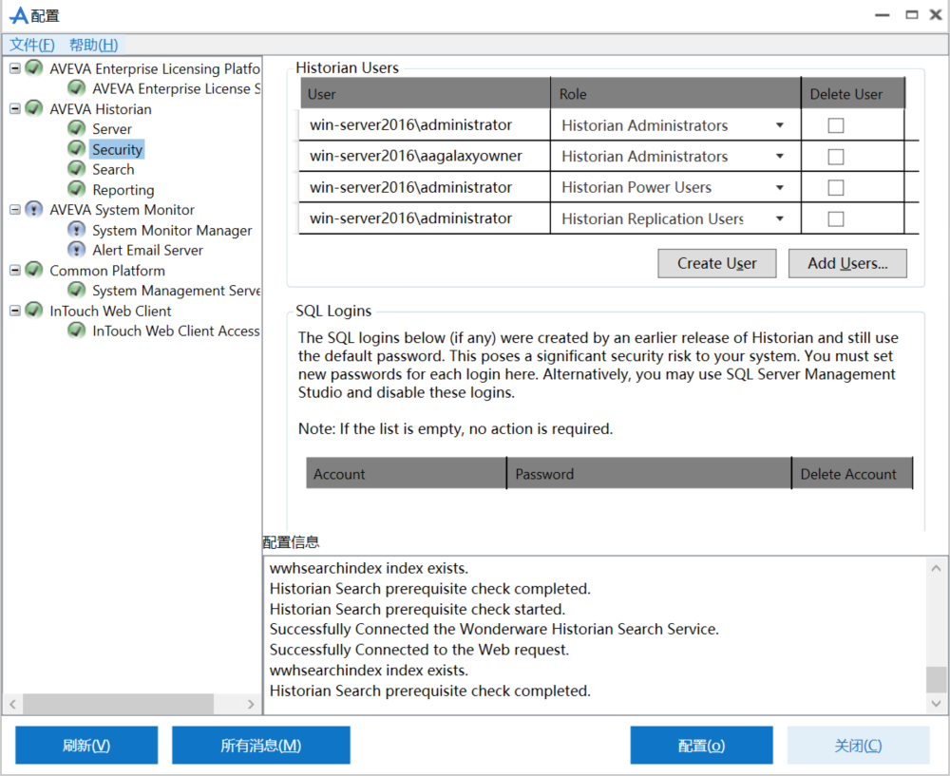This screenshot has width=950, height=776.
Task: Open the 文件(F) menu
Action: pyautogui.click(x=32, y=45)
